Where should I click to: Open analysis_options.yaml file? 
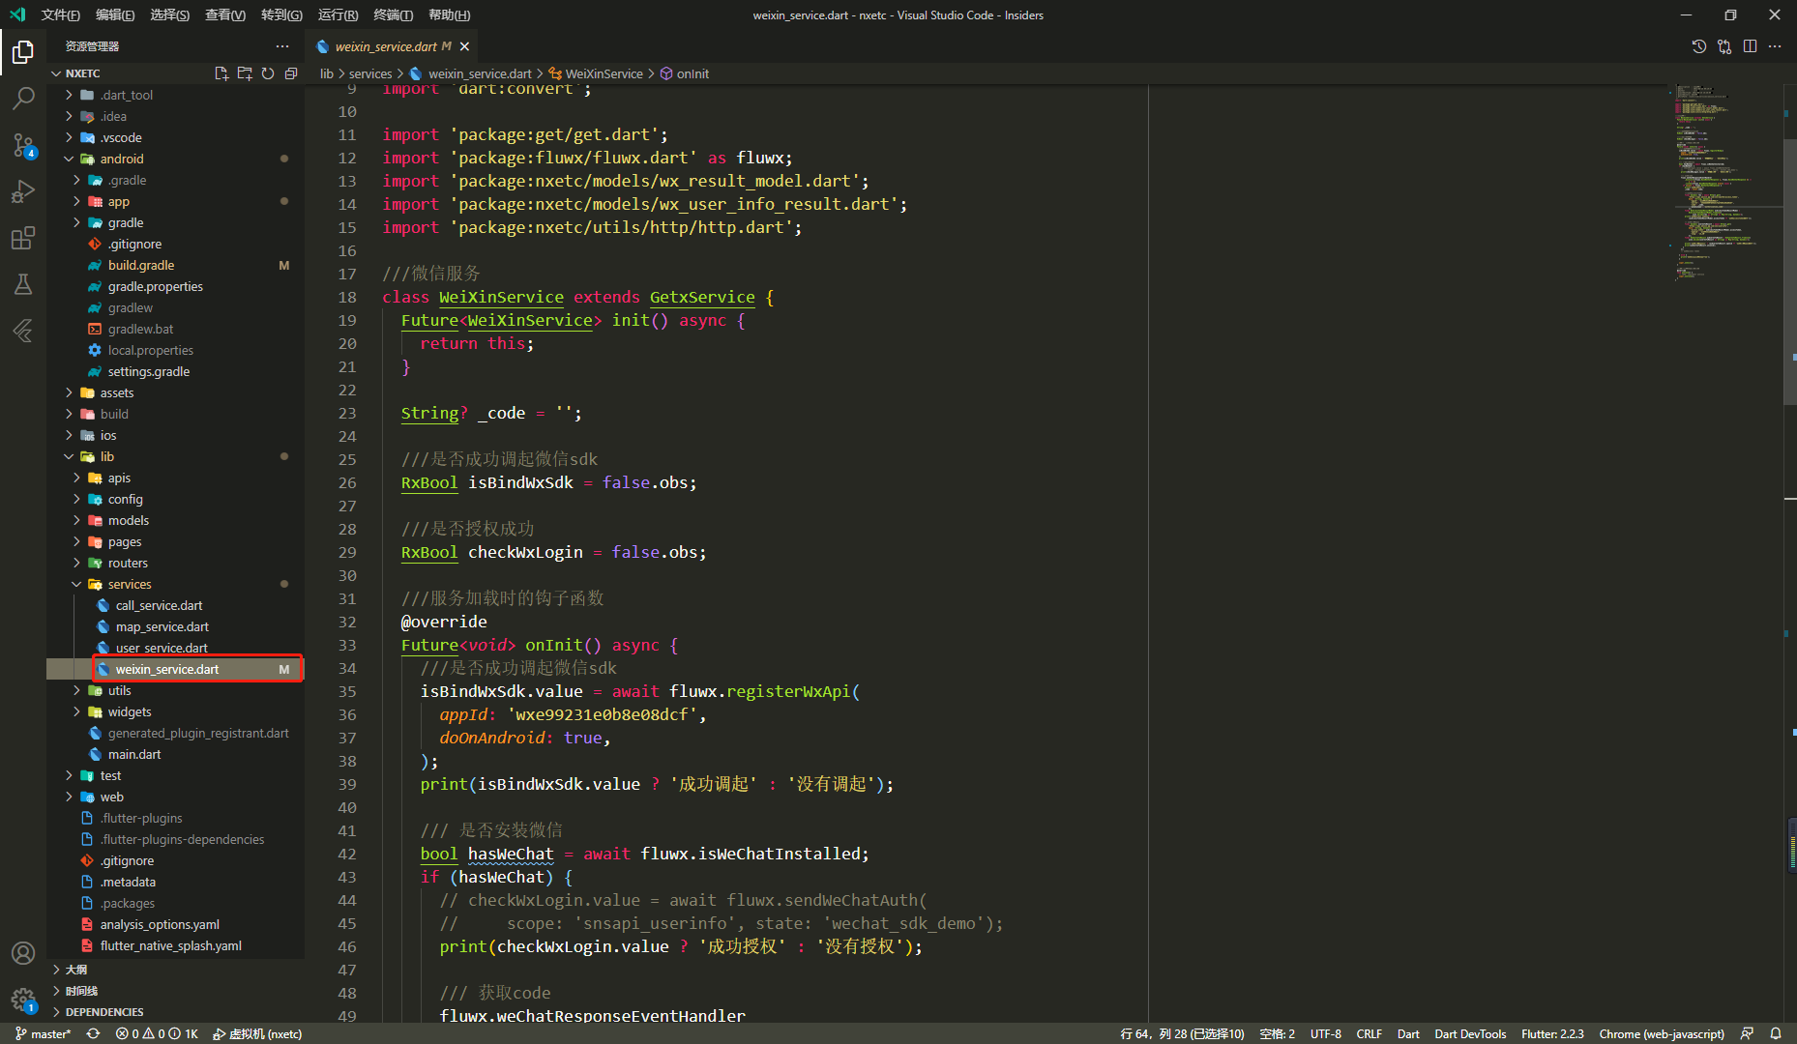pyautogui.click(x=175, y=924)
